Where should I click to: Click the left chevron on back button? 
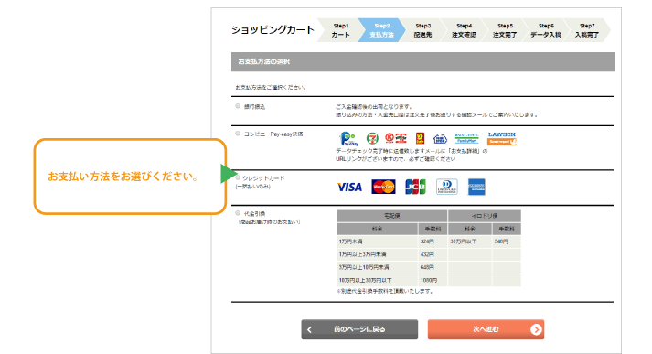tap(309, 329)
